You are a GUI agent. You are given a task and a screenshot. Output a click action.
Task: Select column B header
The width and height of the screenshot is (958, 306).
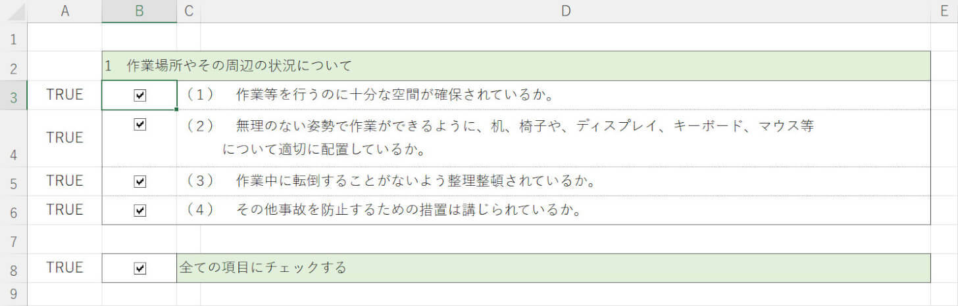139,11
